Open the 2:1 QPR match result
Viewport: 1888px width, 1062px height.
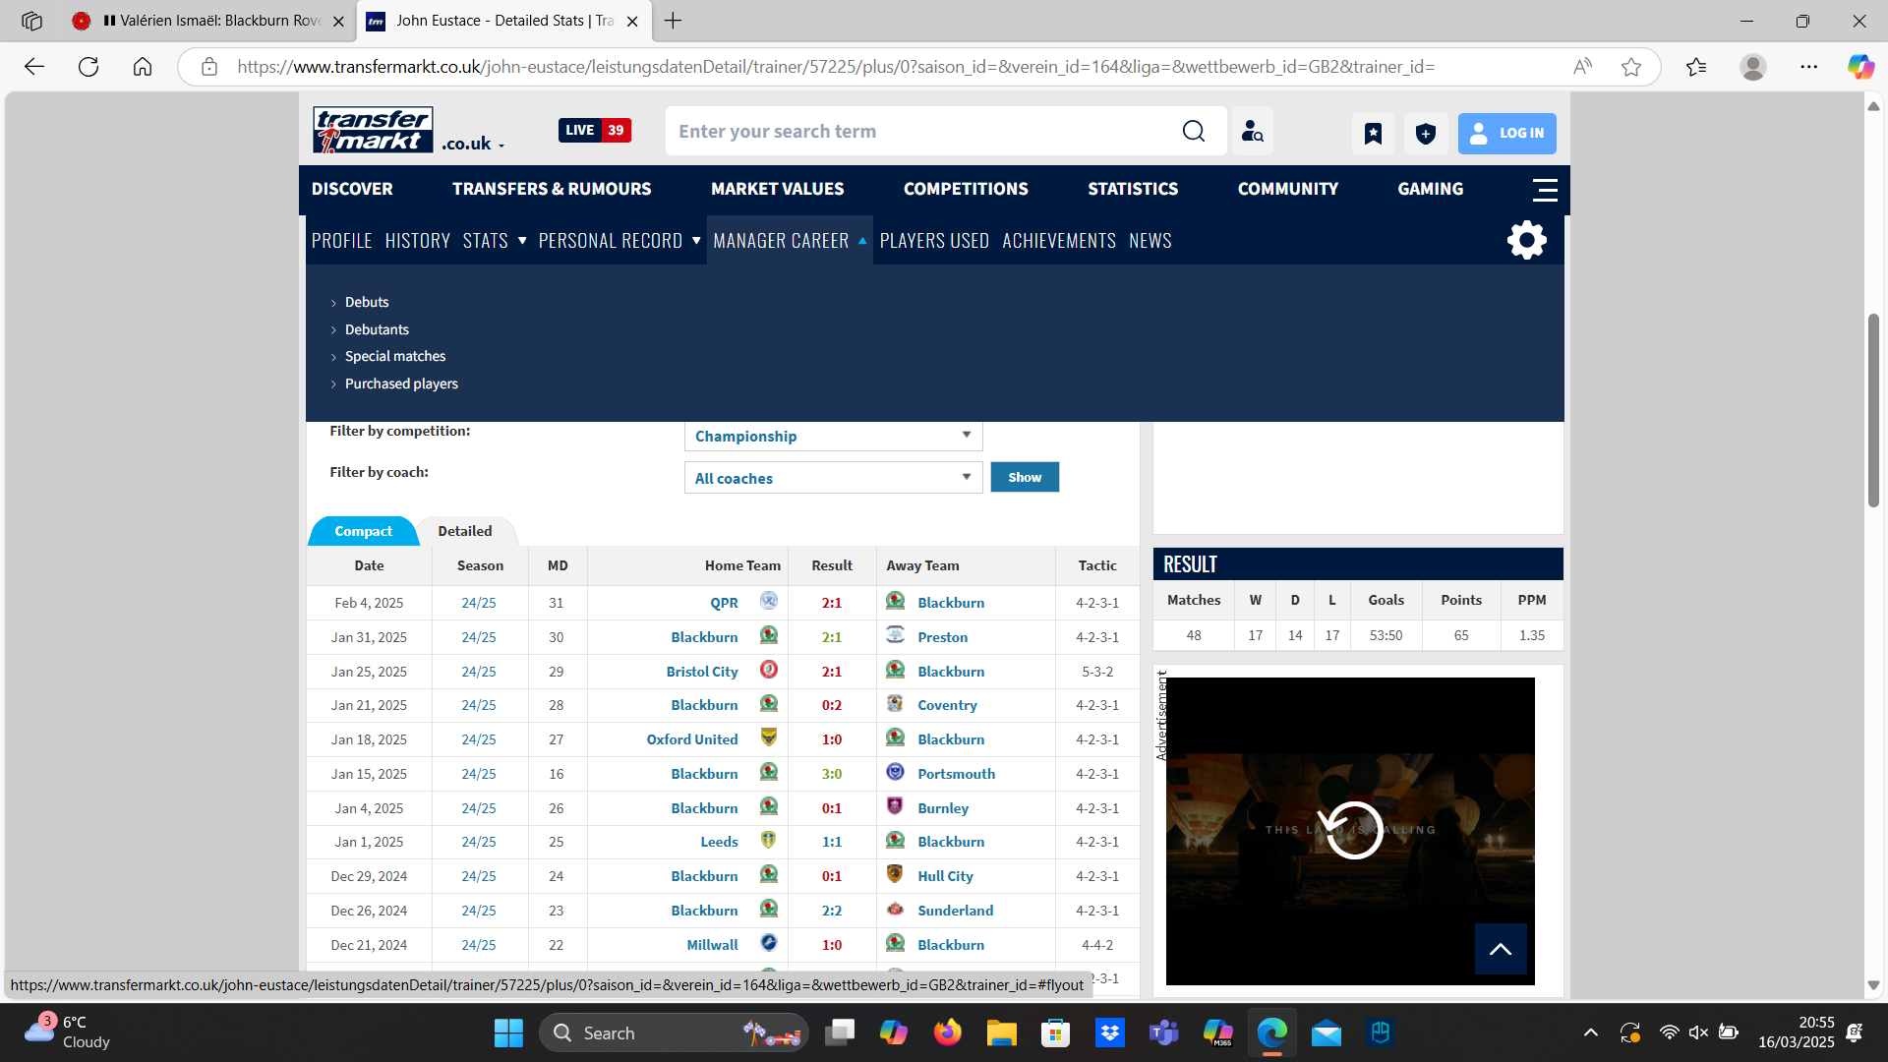click(x=832, y=603)
